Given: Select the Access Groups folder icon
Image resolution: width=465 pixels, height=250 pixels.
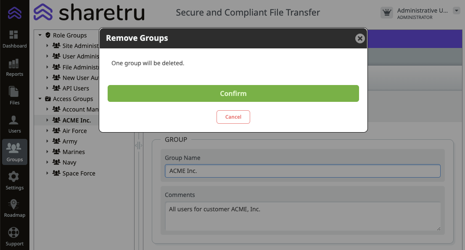Looking at the screenshot, I should tap(48, 98).
